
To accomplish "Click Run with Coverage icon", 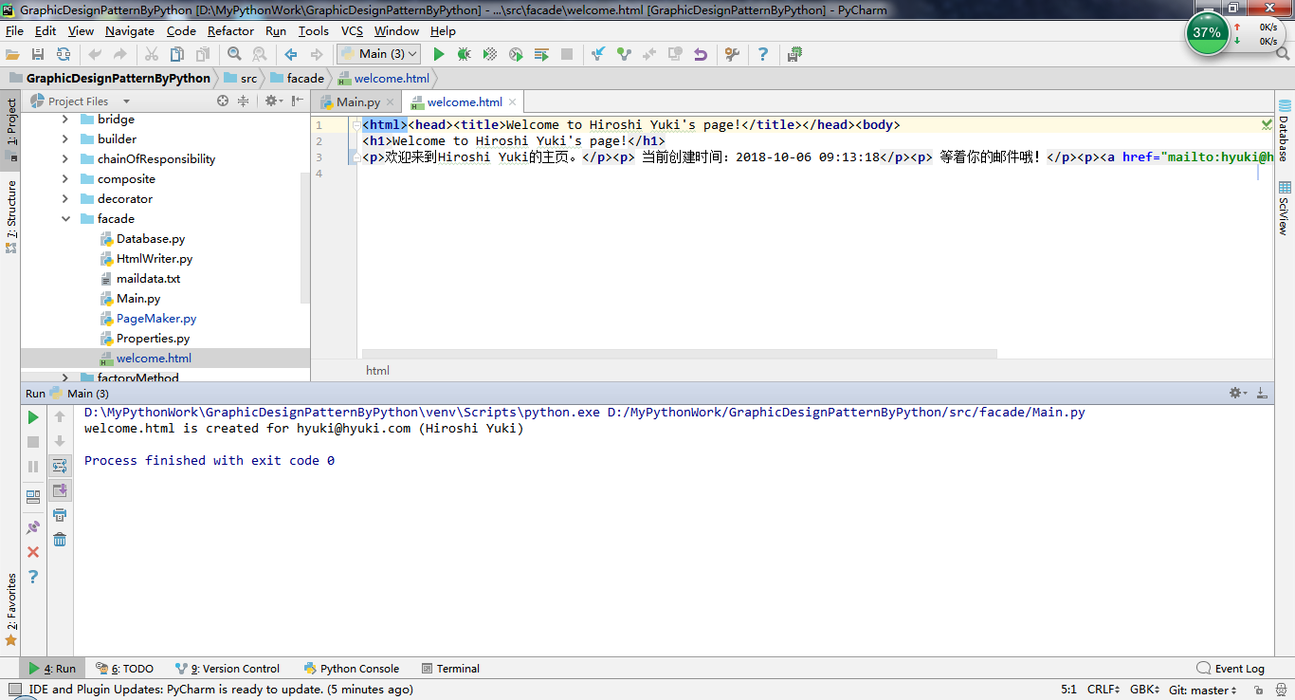I will (489, 54).
